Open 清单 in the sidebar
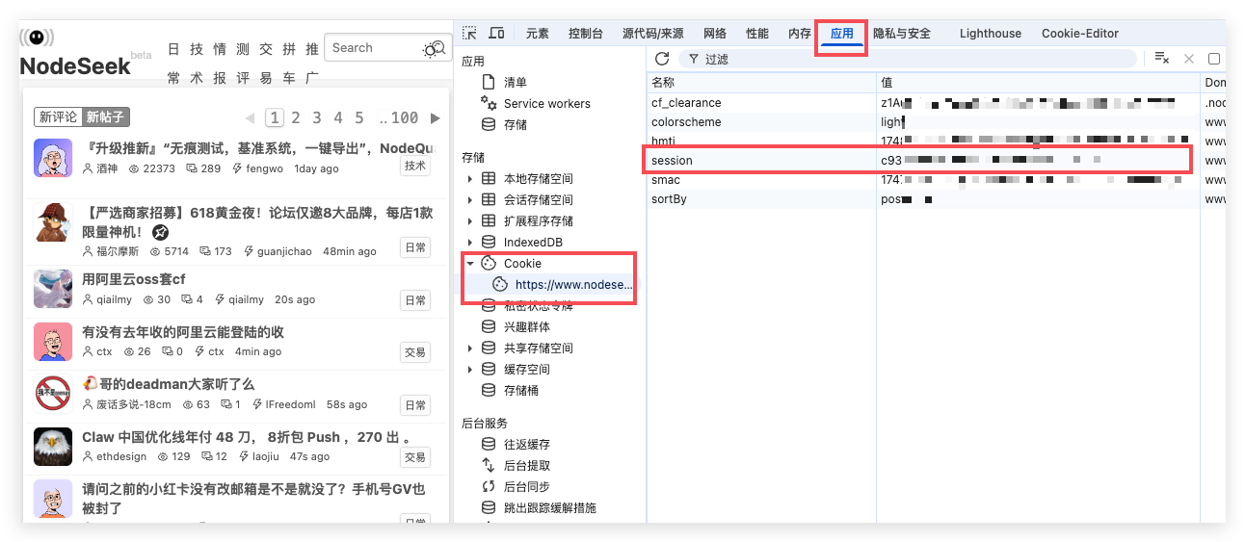 click(x=516, y=83)
